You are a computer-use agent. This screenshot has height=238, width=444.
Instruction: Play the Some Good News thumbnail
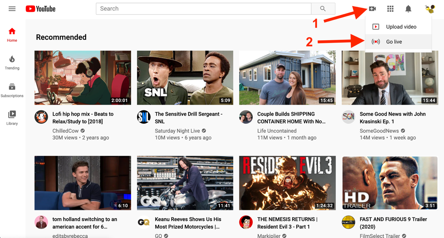pyautogui.click(x=390, y=78)
